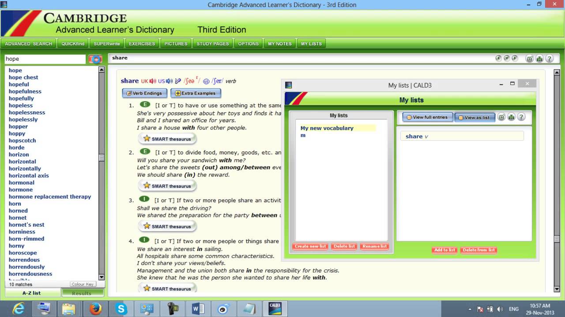Select hopscotch in the word list
This screenshot has height=317, width=565.
pos(23,140)
